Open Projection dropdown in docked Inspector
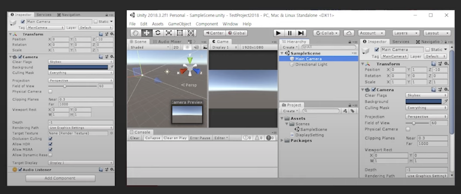The width and height of the screenshot is (461, 194). pyautogui.click(x=426, y=117)
